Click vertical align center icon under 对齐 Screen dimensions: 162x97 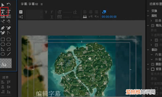[8, 87]
